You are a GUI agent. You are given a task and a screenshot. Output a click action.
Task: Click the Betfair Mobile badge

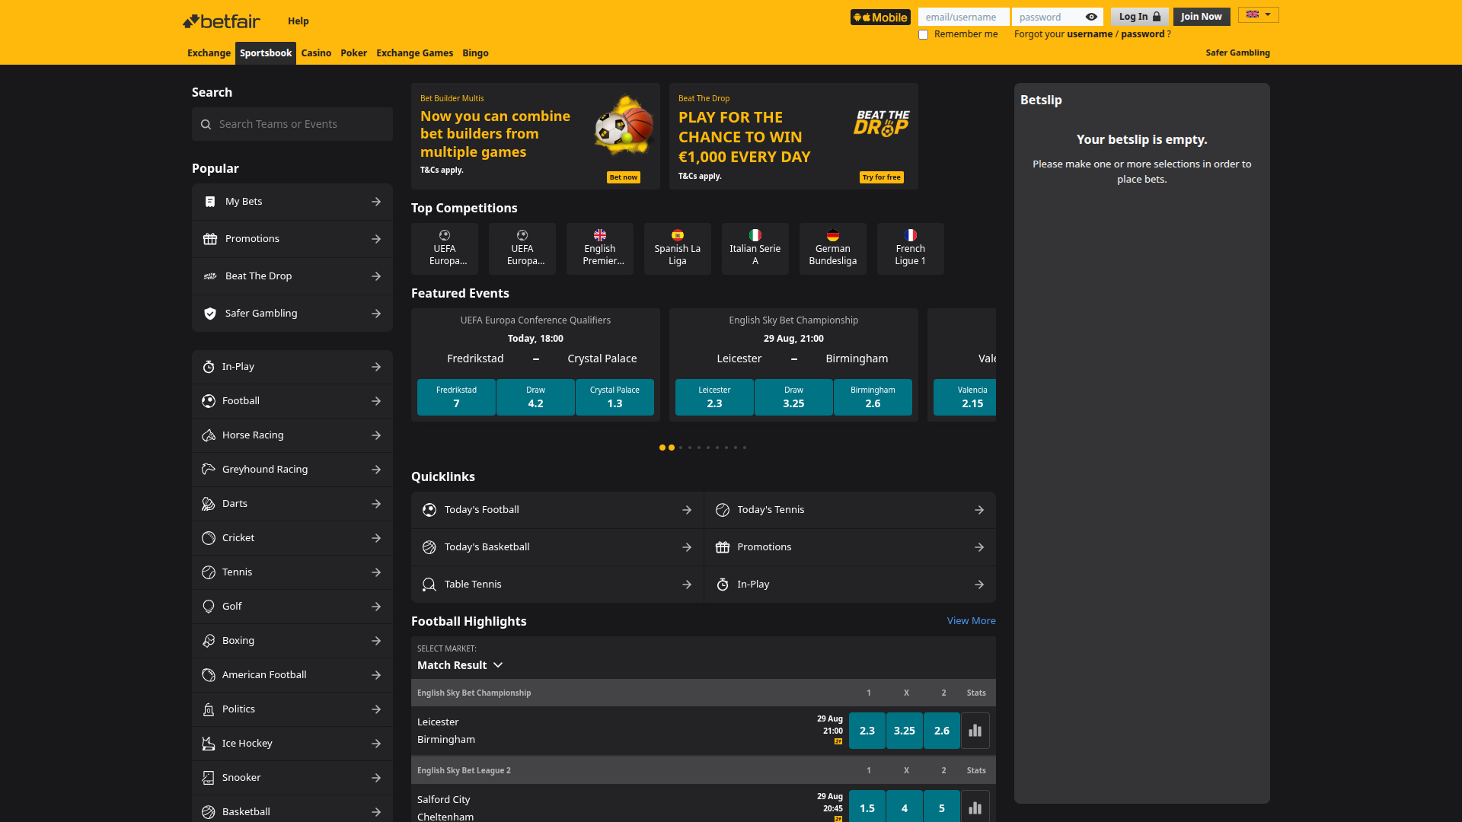(880, 16)
